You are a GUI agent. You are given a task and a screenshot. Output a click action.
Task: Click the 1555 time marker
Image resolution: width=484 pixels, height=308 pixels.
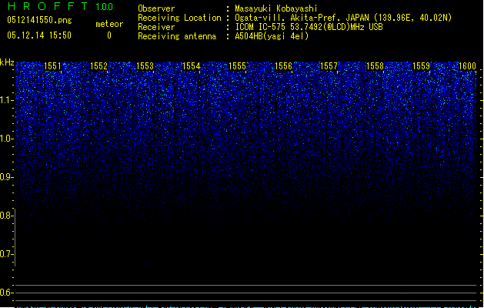click(237, 66)
